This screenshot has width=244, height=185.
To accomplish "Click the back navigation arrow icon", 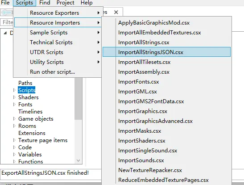I will (7, 13).
